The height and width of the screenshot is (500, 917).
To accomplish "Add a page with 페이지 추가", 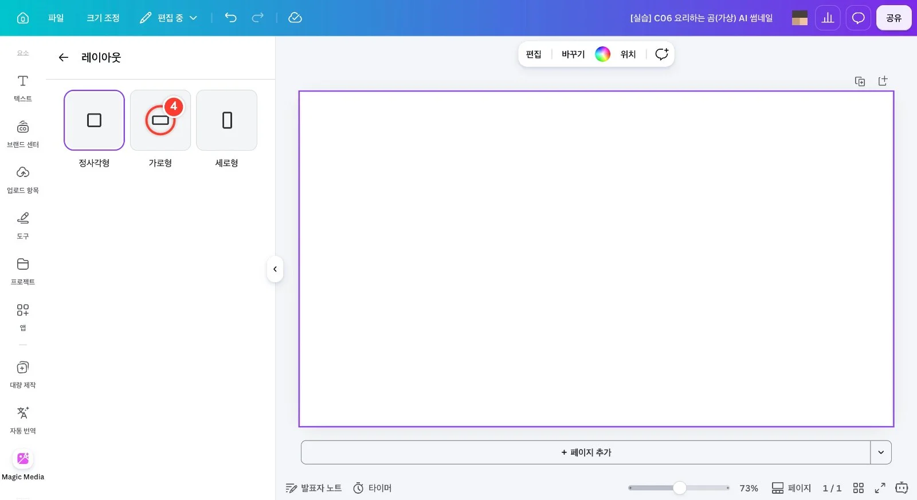I will 586,452.
